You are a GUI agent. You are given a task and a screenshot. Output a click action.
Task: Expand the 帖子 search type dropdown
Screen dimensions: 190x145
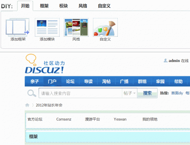coord(130,93)
